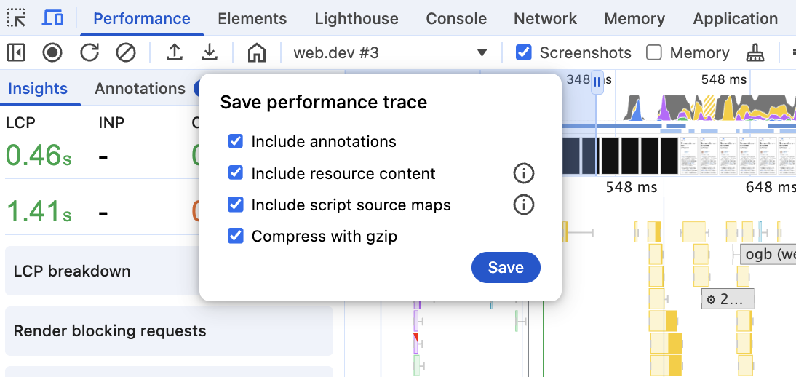Uncheck Include annotations checkbox

click(236, 141)
